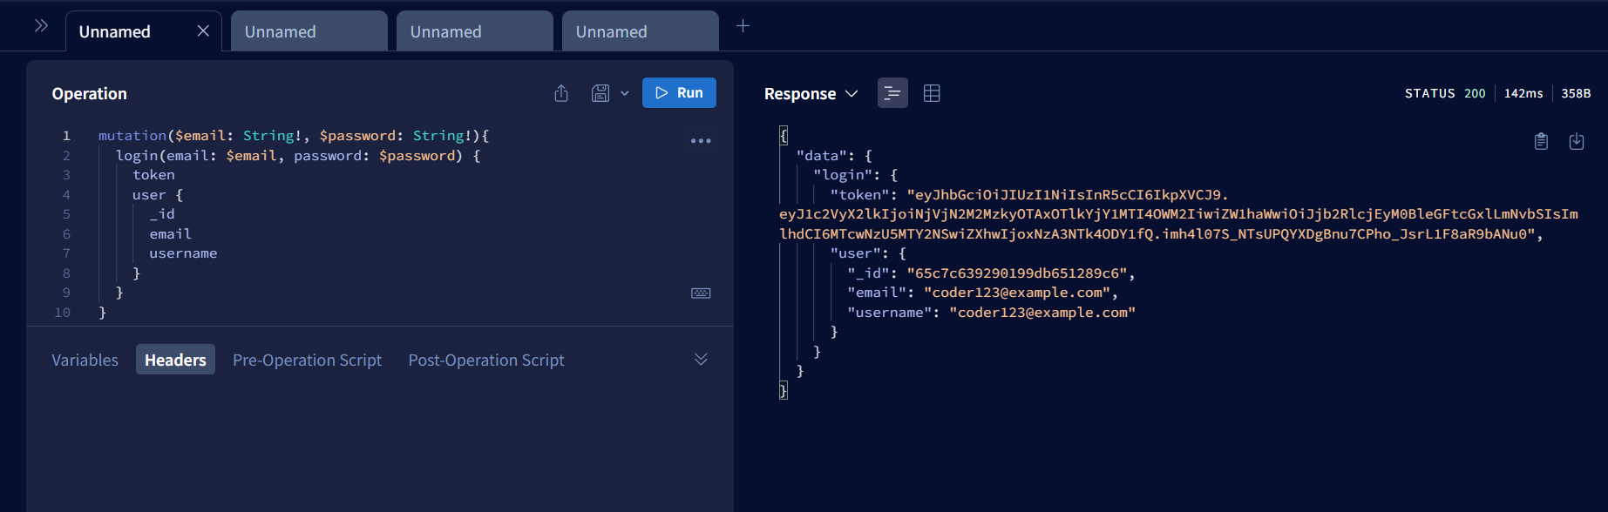This screenshot has height=512, width=1608.
Task: Switch to the second Unnamed tab
Action: (x=309, y=31)
